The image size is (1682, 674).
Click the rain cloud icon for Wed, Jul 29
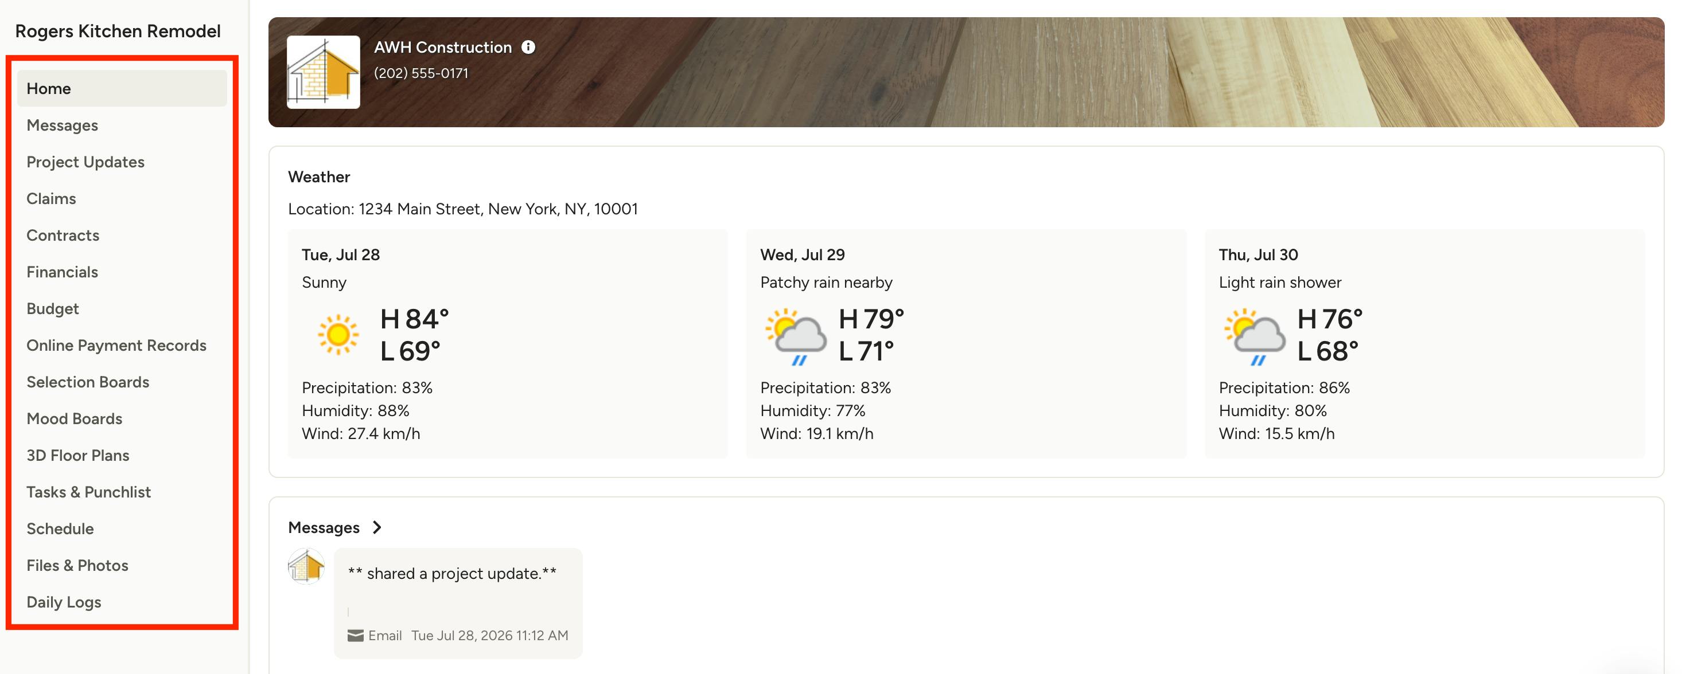click(x=795, y=336)
